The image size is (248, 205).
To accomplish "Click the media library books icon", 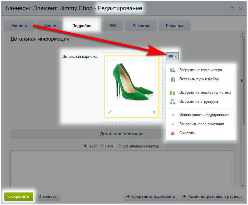I will [x=173, y=93].
